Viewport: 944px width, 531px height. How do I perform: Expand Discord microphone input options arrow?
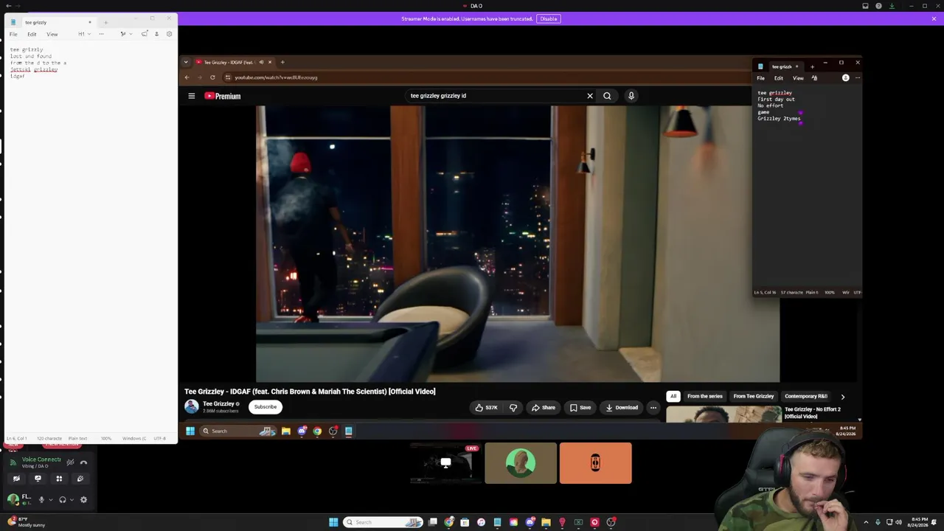pyautogui.click(x=50, y=499)
